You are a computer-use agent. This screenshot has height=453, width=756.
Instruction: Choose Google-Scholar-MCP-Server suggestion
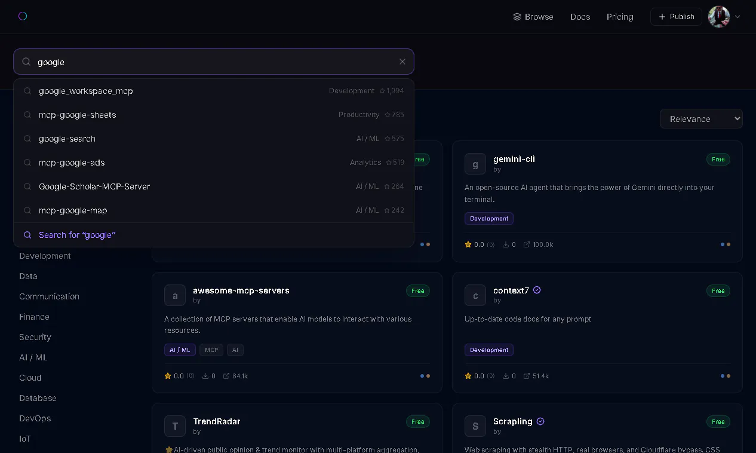[214, 186]
